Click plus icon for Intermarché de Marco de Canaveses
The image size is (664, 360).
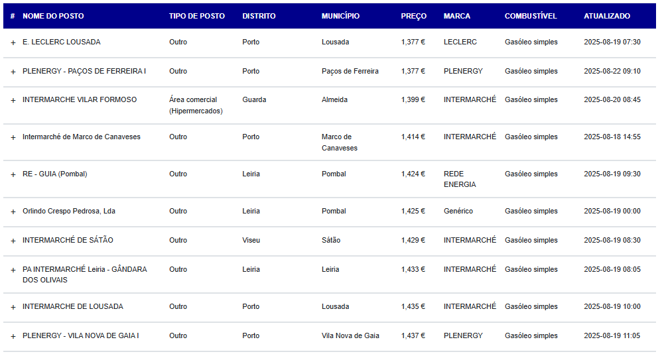(x=13, y=137)
